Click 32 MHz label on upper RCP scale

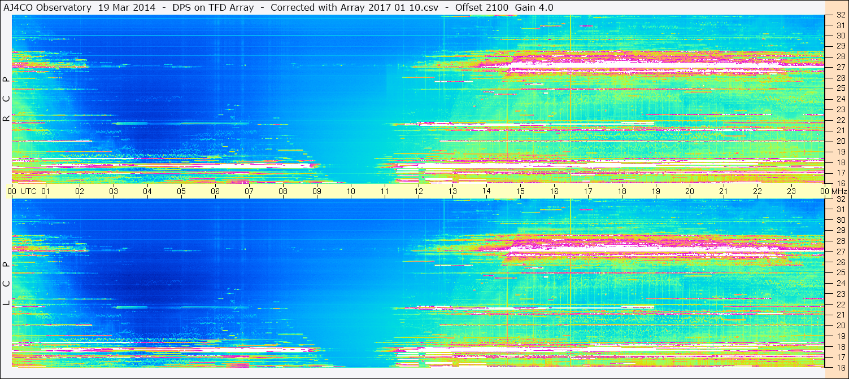(840, 15)
